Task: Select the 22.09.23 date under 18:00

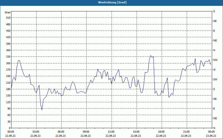Action: pos(161,136)
